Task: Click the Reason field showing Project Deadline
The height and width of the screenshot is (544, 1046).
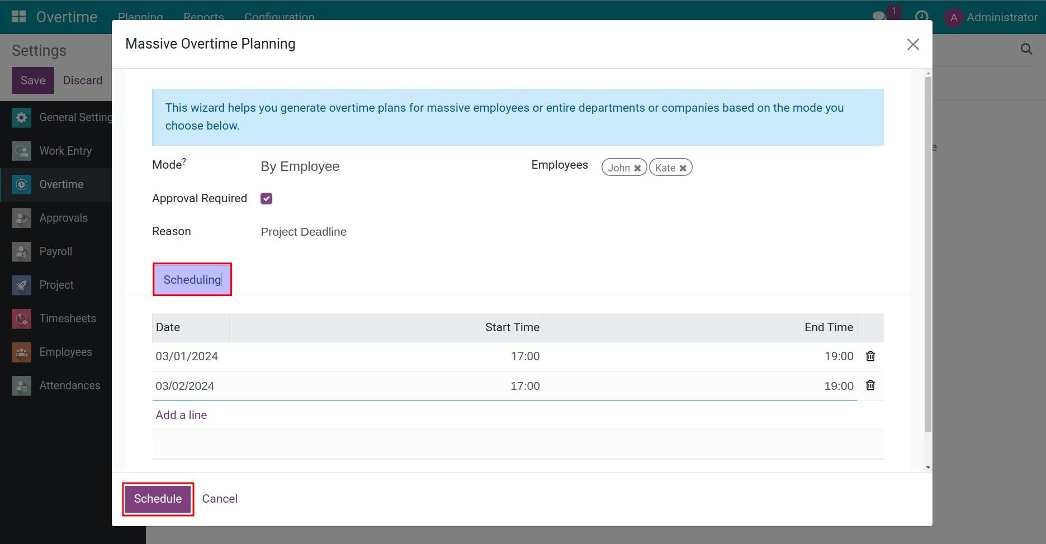Action: click(x=304, y=231)
